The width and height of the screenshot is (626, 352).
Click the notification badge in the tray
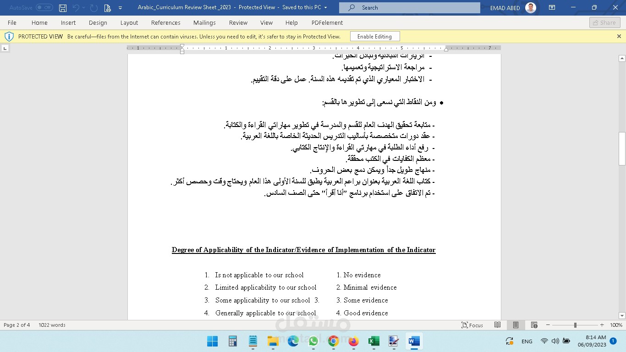[613, 341]
